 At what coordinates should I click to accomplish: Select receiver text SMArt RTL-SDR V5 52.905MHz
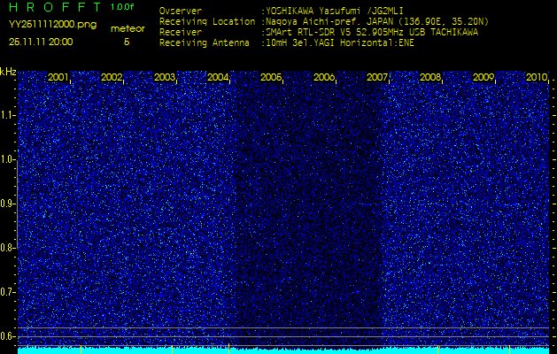(x=336, y=33)
